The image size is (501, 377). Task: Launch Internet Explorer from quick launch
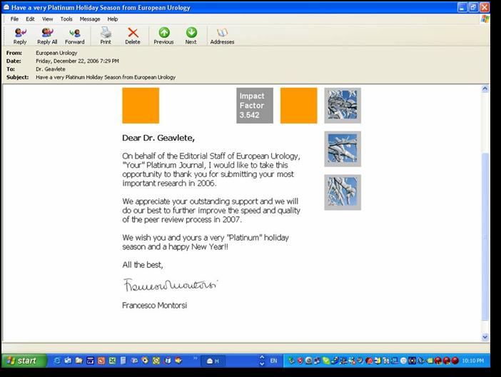57,361
